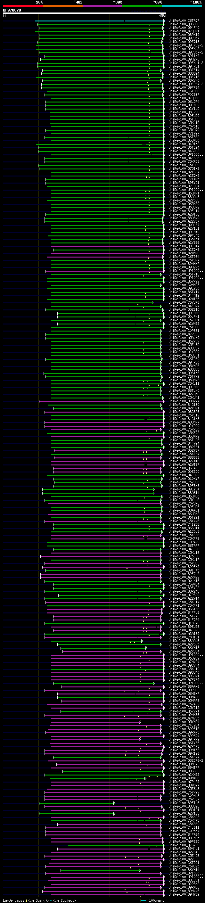Pick hit name UniRef100_Q9LHW4

pyautogui.click(x=184, y=246)
